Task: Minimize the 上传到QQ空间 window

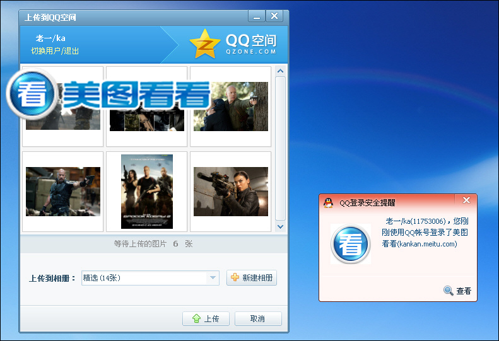Action: 257,16
